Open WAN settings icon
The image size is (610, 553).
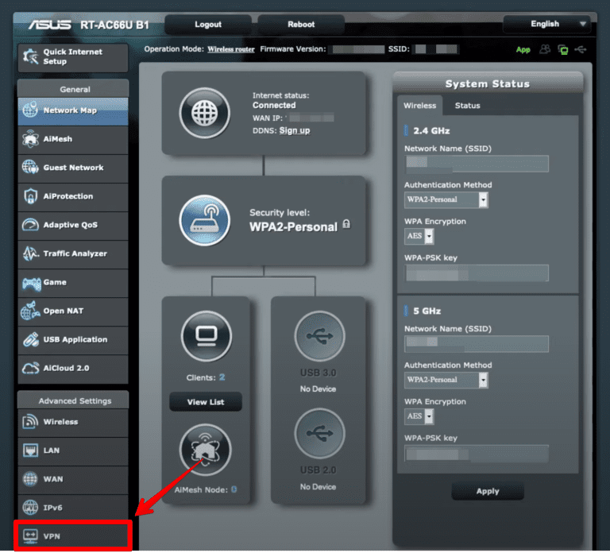pyautogui.click(x=30, y=479)
